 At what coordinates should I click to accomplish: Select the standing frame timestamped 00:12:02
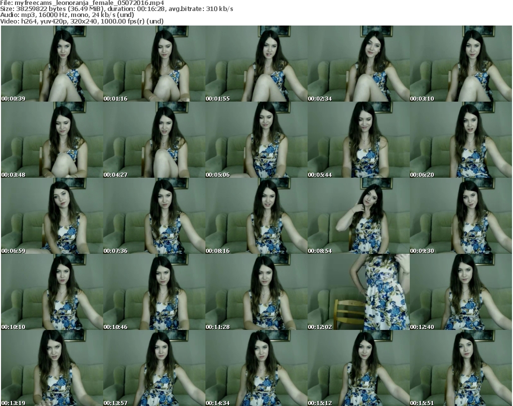tap(359, 292)
